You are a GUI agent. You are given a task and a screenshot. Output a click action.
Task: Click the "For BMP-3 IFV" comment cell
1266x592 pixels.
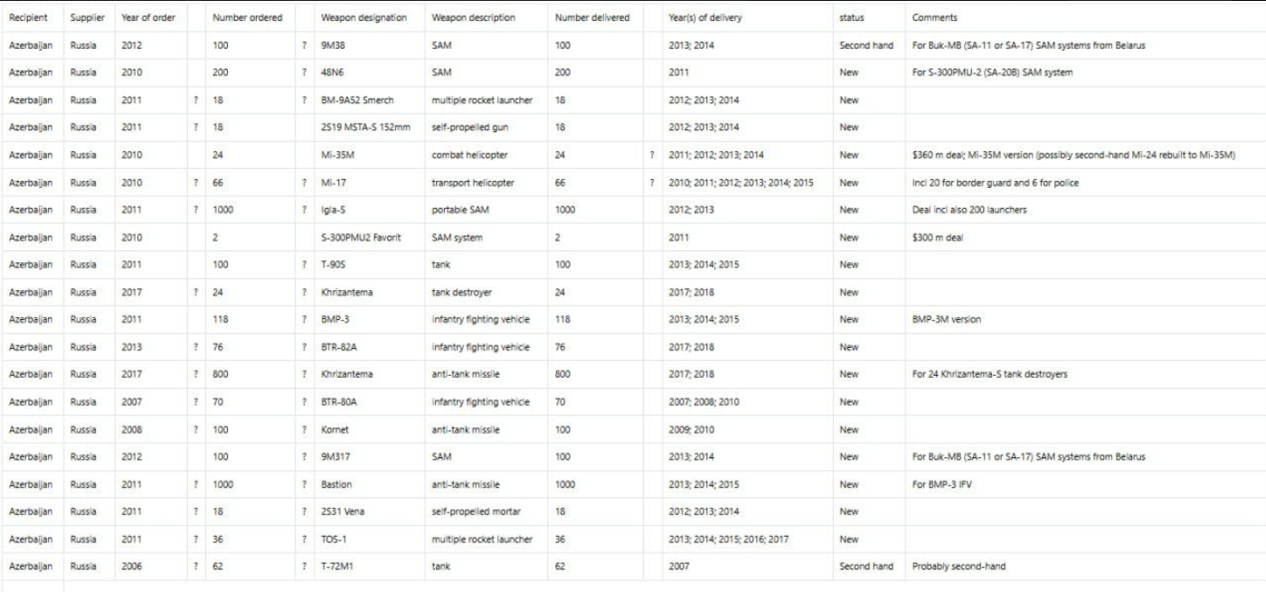point(941,484)
